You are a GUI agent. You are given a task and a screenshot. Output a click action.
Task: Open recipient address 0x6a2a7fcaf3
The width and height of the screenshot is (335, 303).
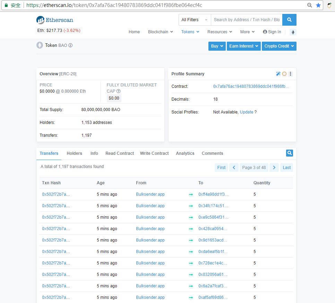point(213,286)
